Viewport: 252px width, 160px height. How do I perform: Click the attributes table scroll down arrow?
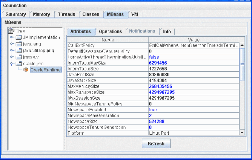coord(242,132)
